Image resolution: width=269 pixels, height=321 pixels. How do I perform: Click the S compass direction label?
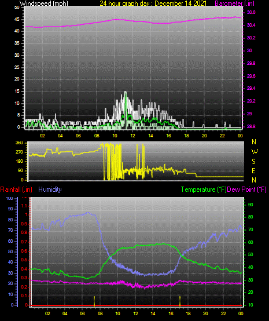coord(253,162)
